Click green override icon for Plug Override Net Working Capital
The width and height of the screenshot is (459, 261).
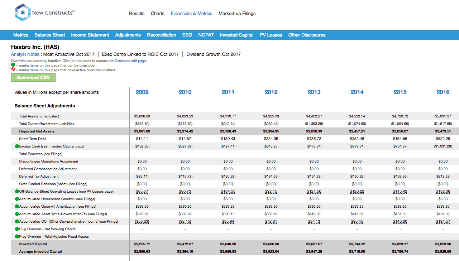(17, 229)
